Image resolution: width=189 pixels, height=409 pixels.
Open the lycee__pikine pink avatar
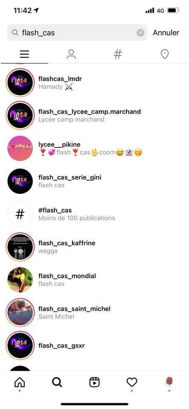tap(20, 148)
